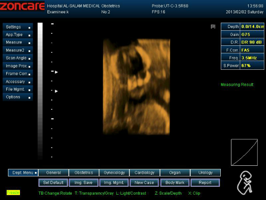
Task: Click the fetus body mark icon
Action: pos(245,183)
